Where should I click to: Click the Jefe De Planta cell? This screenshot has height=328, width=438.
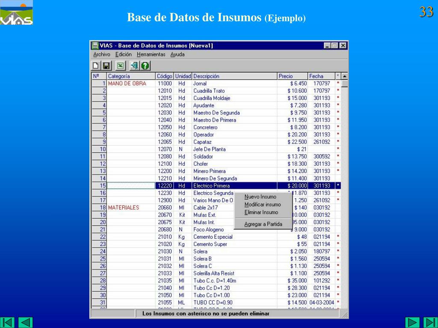point(234,149)
